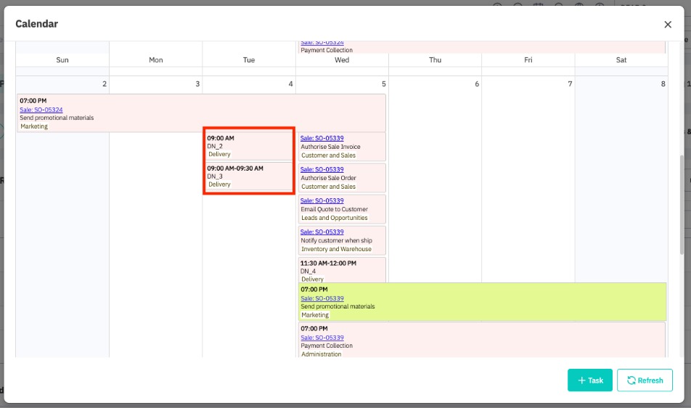The image size is (691, 408).
Task: Click the Leads and Opportunities tag
Action: click(334, 218)
